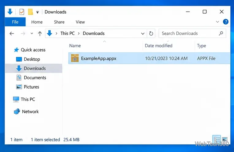234x152 pixels.
Task: Select This PC in navigation pane
Action: tap(28, 99)
